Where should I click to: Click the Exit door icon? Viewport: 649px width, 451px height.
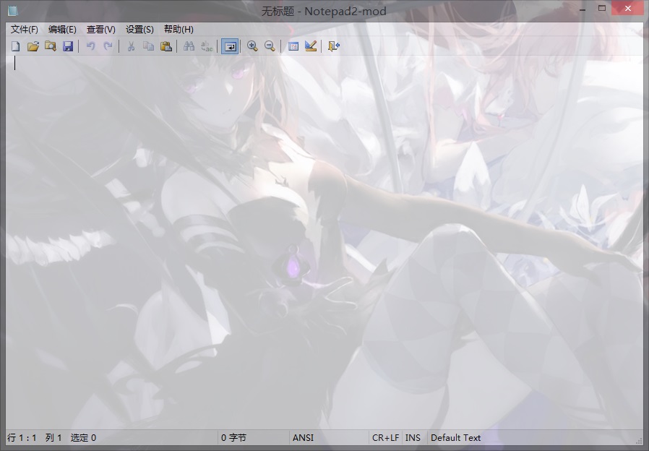[x=333, y=46]
